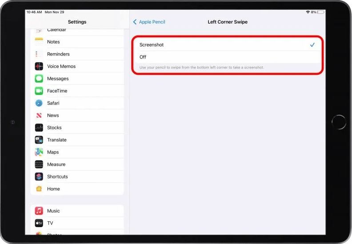
Task: Open News settings in sidebar
Action: click(x=53, y=115)
